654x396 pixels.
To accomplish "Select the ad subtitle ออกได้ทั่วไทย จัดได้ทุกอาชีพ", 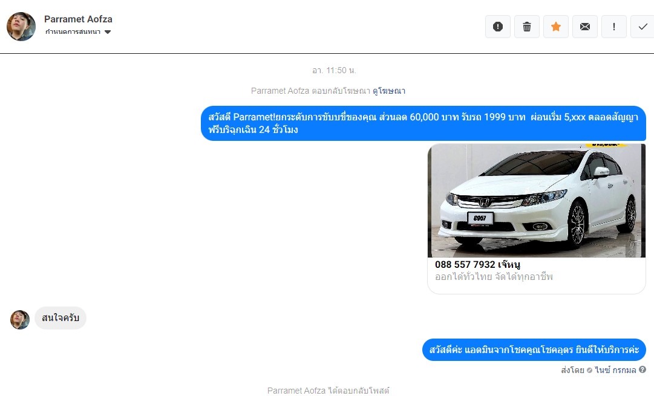I will point(494,277).
